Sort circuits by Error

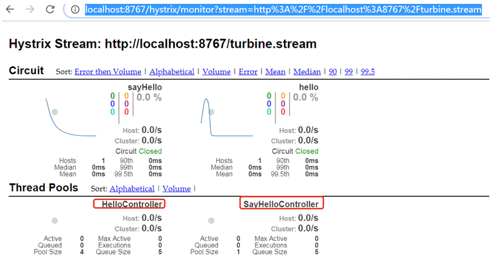248,72
